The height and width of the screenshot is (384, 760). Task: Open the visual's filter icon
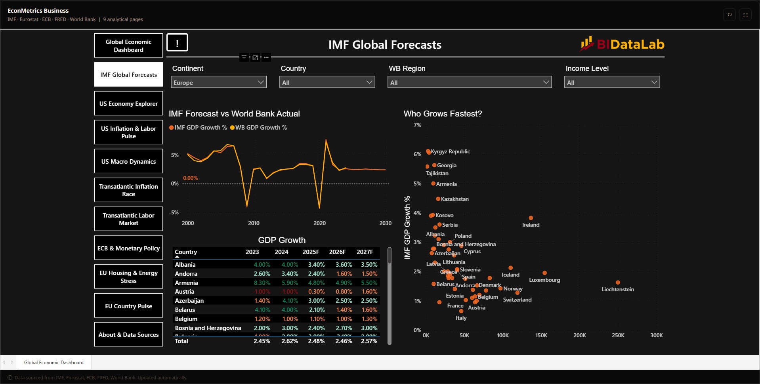pos(244,57)
